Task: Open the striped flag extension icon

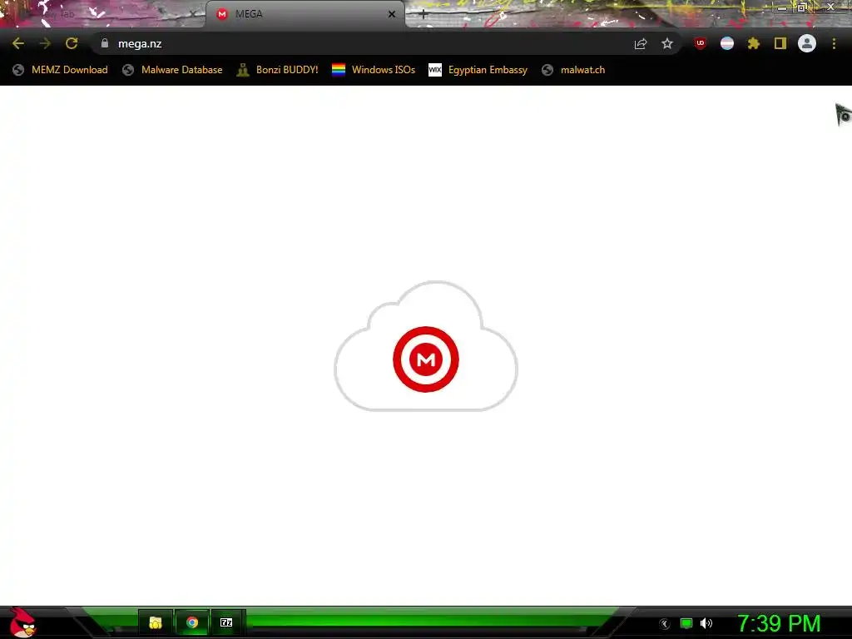Action: (727, 43)
